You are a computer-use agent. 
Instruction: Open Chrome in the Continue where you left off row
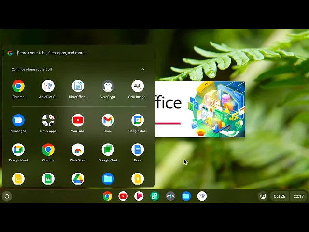tap(18, 86)
